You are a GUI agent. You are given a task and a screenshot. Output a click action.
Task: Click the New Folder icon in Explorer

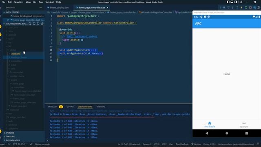click(34, 24)
